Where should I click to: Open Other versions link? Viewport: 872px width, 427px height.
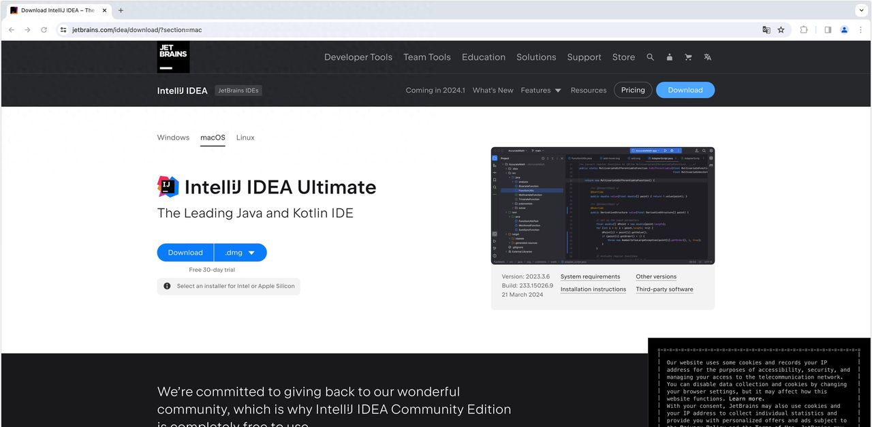656,276
